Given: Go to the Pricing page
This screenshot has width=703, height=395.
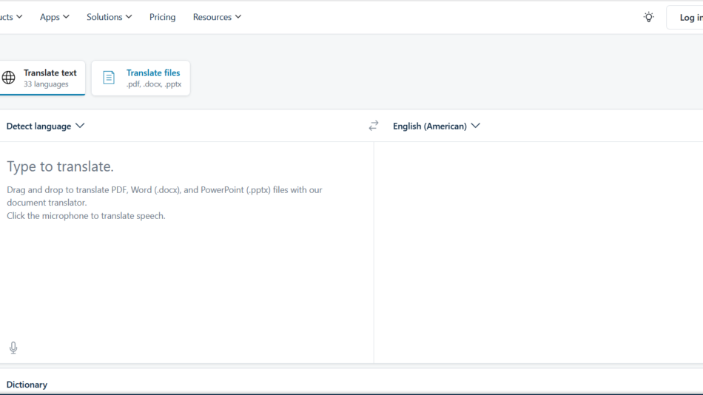Looking at the screenshot, I should point(162,17).
